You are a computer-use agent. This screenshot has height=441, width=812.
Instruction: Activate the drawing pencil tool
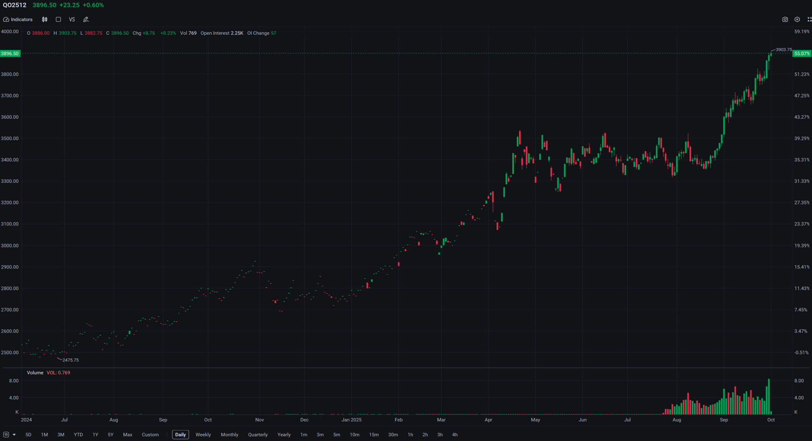(x=86, y=20)
